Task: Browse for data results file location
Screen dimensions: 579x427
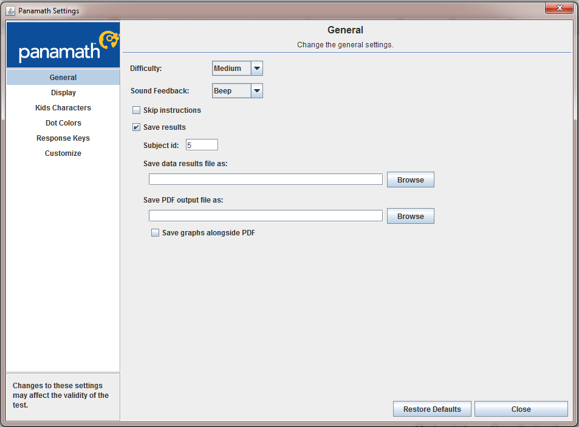Action: tap(411, 180)
